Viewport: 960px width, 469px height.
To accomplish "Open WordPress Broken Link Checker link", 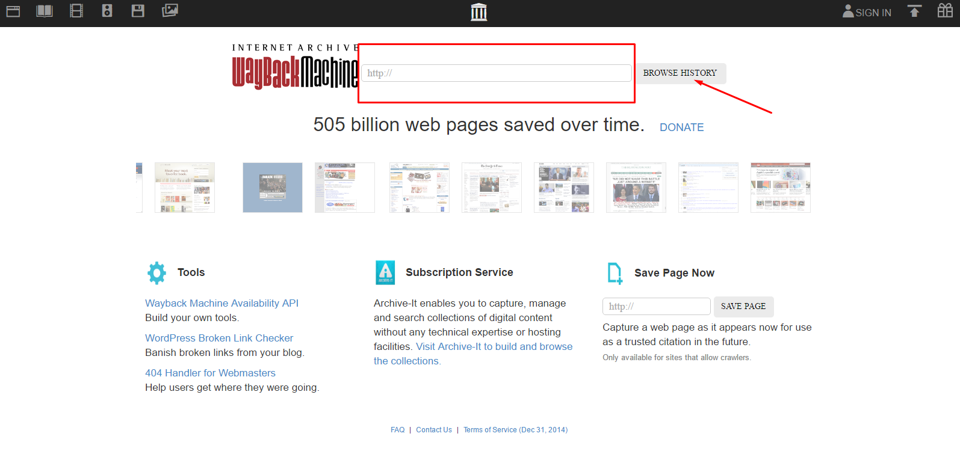I will (219, 339).
